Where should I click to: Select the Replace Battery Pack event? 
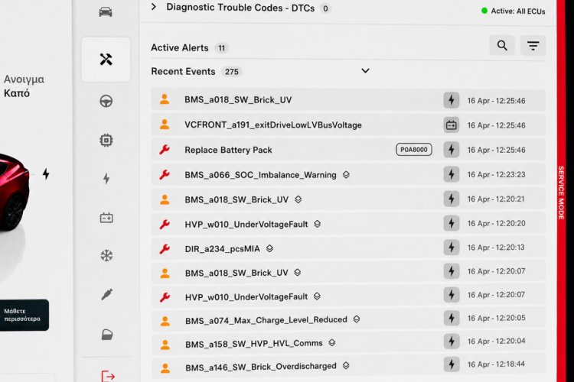click(x=348, y=150)
